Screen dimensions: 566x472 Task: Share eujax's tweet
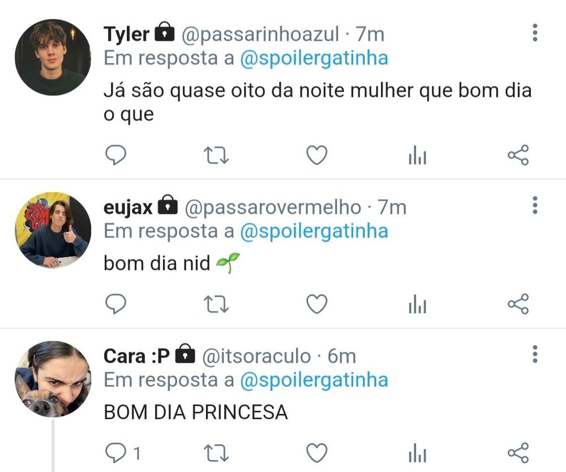tap(518, 304)
